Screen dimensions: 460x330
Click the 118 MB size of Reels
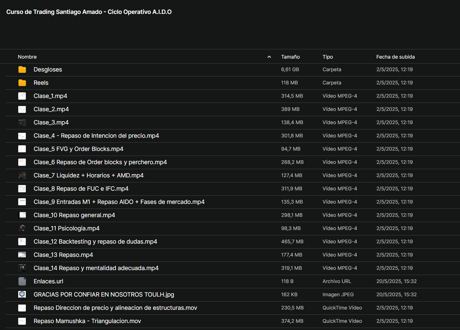[x=289, y=83]
